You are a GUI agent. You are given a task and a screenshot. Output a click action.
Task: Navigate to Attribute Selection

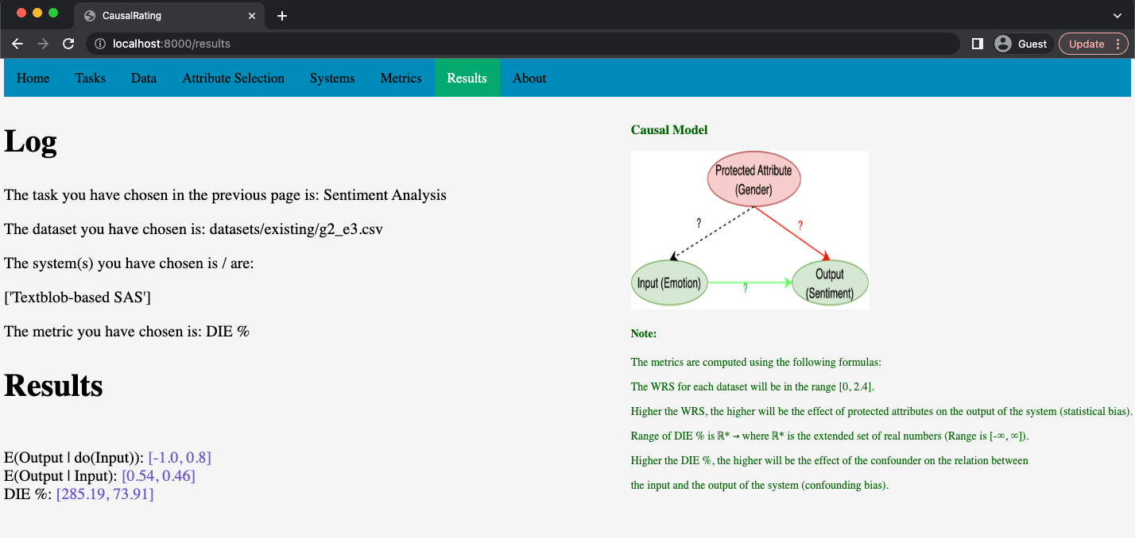[x=233, y=78]
